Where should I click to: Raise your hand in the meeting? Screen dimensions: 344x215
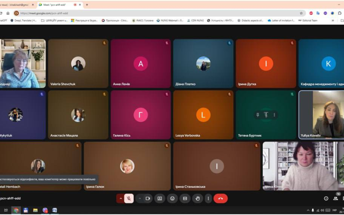tap(197, 198)
